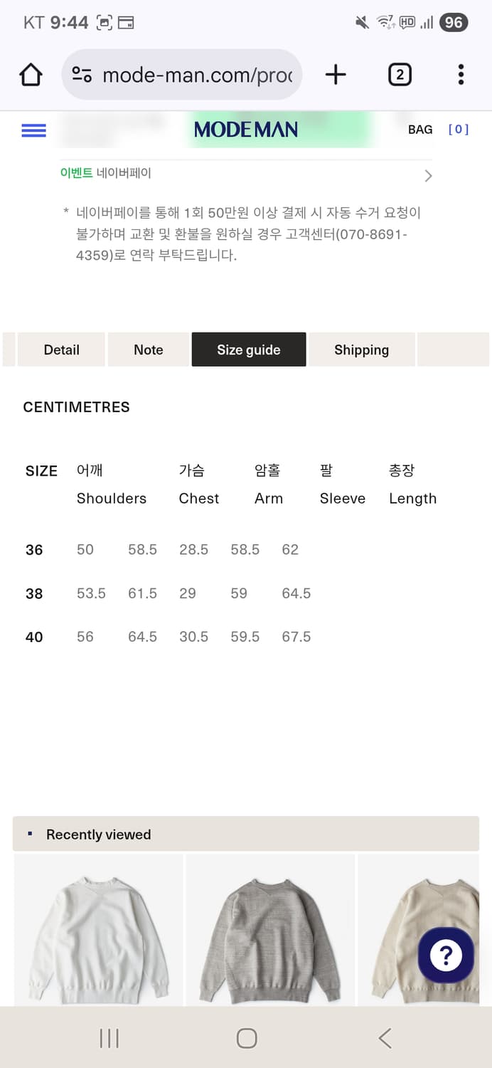This screenshot has width=492, height=1068.
Task: Open Android recent apps button
Action: pyautogui.click(x=109, y=1038)
